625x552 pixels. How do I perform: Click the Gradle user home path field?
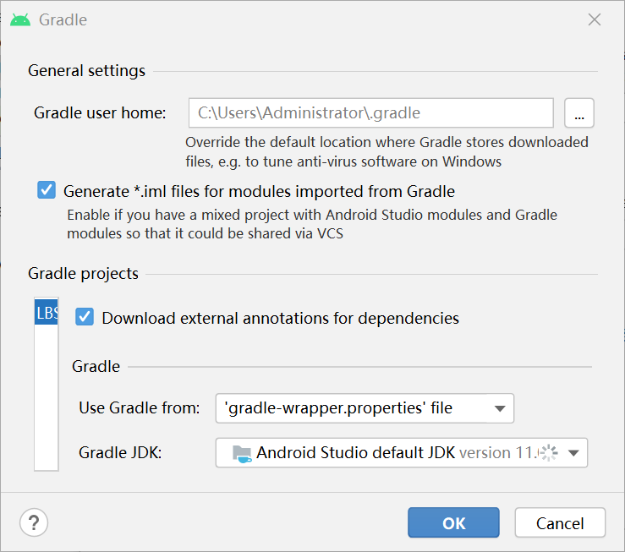(371, 113)
